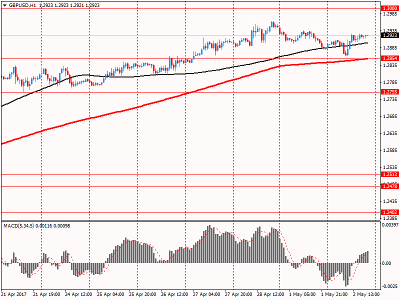Pick the 1 May 21:00 time label
The height and width of the screenshot is (300, 400).
pos(334,294)
